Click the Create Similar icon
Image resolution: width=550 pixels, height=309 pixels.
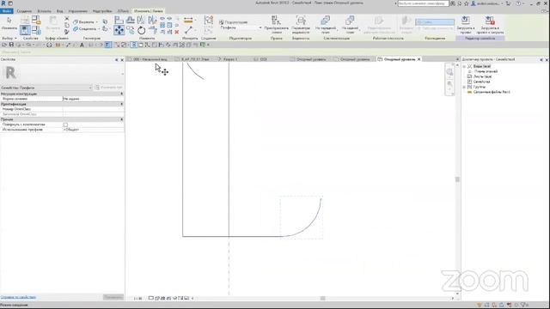click(x=208, y=20)
